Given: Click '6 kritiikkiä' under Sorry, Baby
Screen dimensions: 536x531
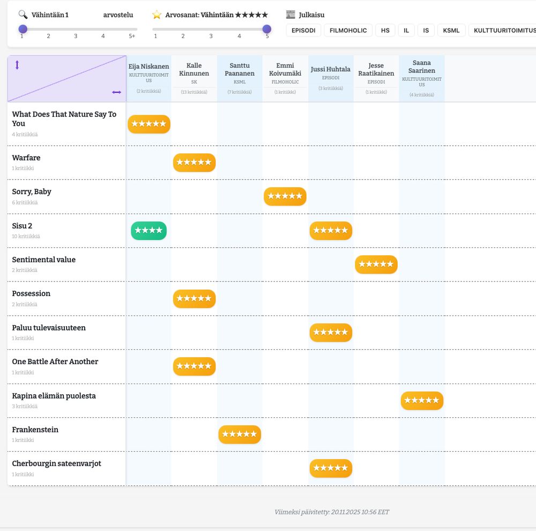Looking at the screenshot, I should click(x=25, y=203).
